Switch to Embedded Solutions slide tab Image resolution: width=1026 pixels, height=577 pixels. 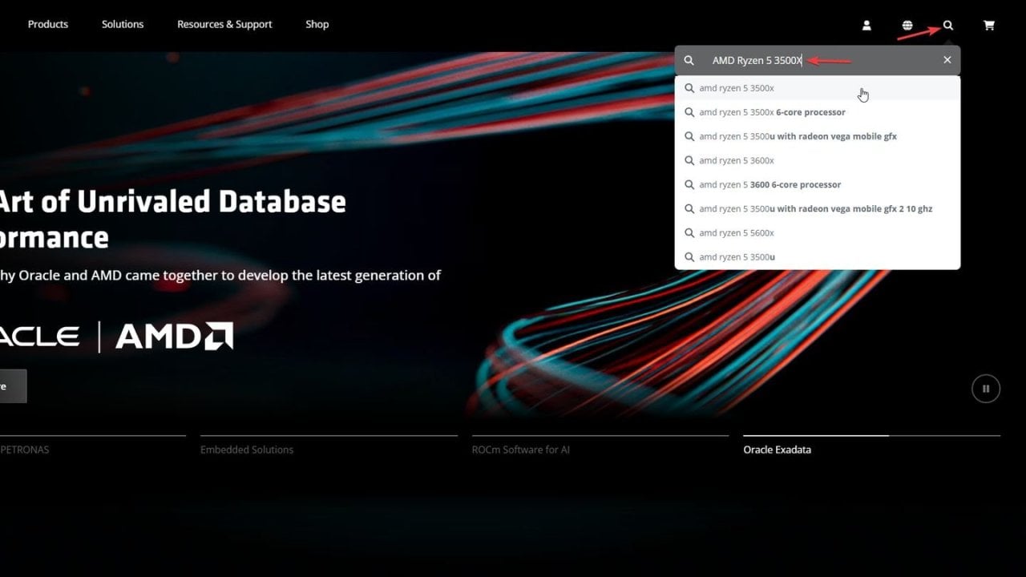(247, 450)
